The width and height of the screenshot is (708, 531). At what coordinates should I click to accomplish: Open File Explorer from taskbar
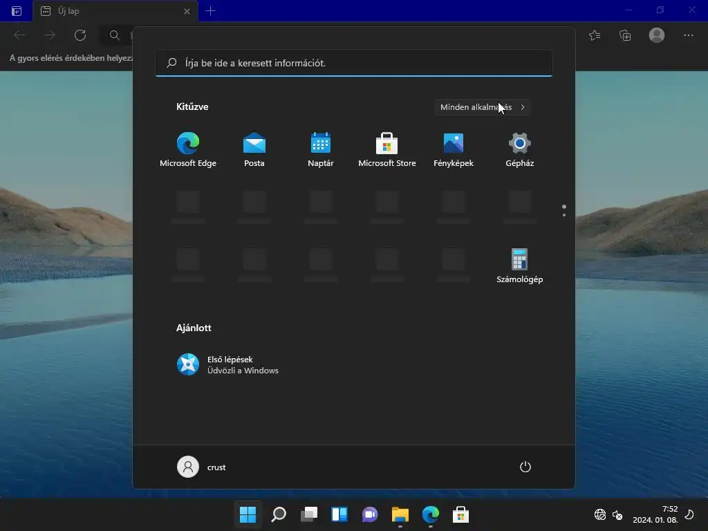pyautogui.click(x=400, y=514)
